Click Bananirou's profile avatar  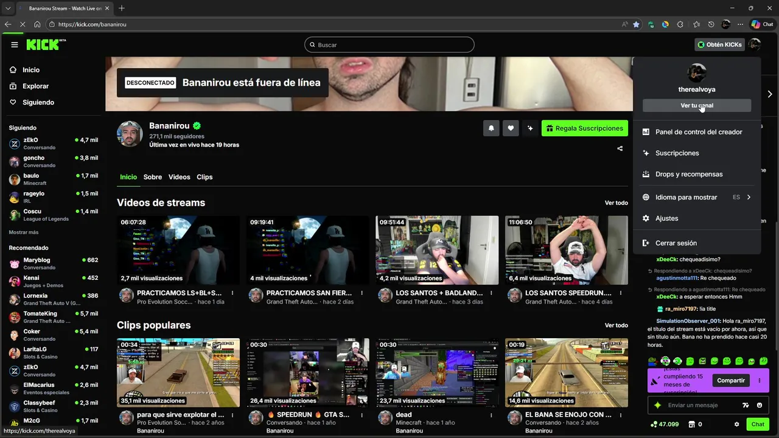pyautogui.click(x=130, y=134)
